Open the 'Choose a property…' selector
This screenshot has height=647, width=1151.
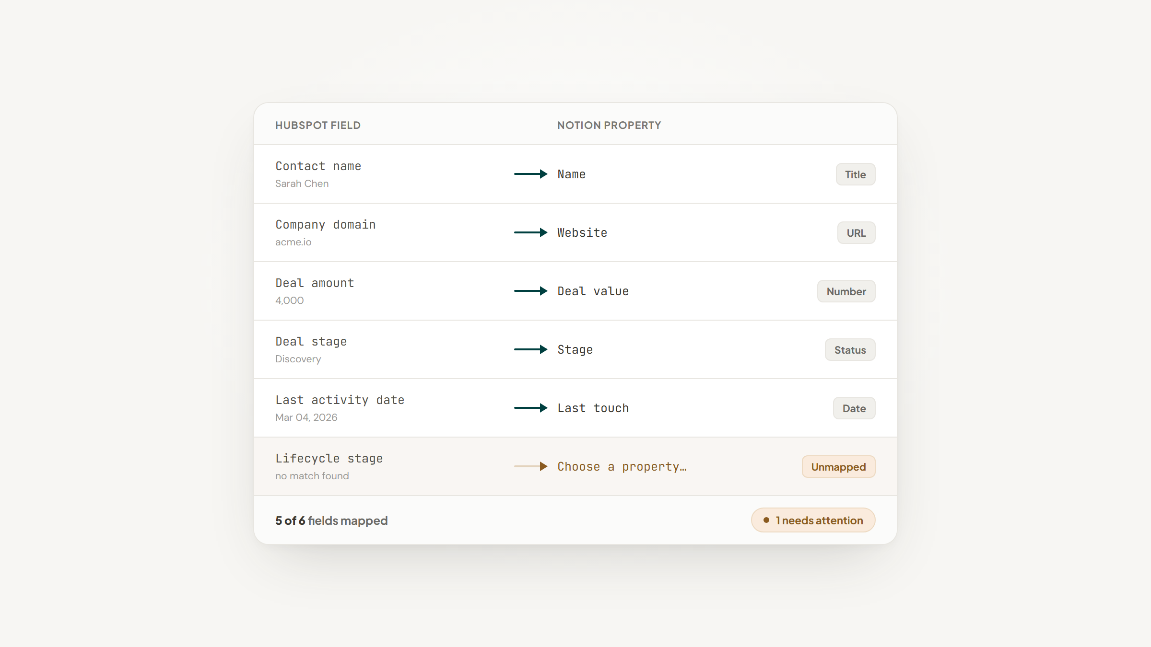(622, 467)
